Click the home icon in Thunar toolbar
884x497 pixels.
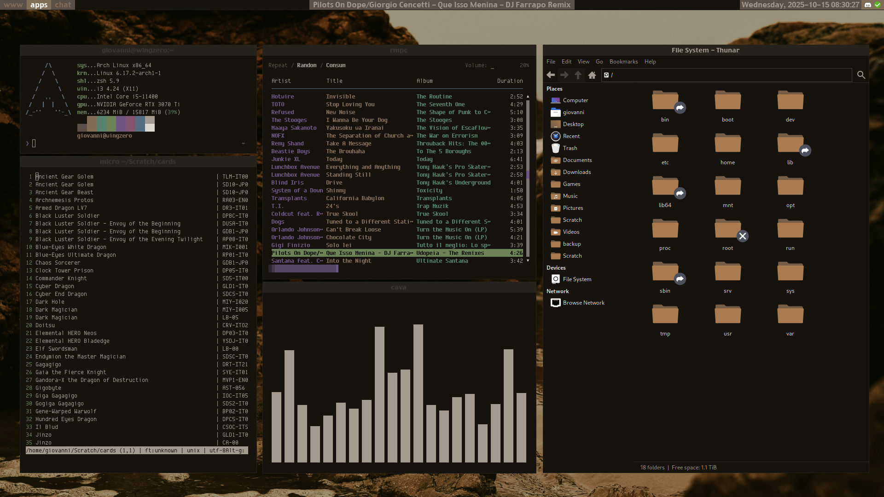click(592, 75)
